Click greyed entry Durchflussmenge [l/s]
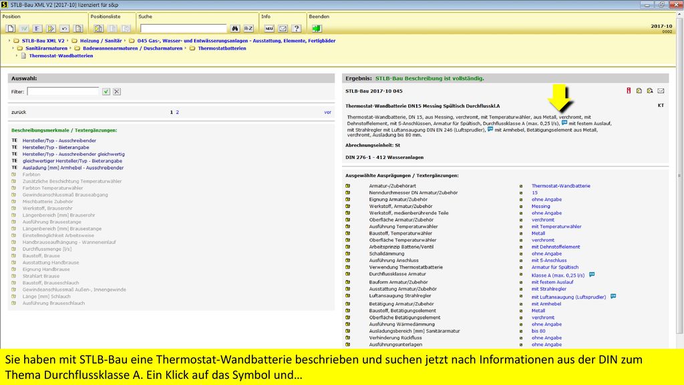The height and width of the screenshot is (385, 684). click(47, 249)
